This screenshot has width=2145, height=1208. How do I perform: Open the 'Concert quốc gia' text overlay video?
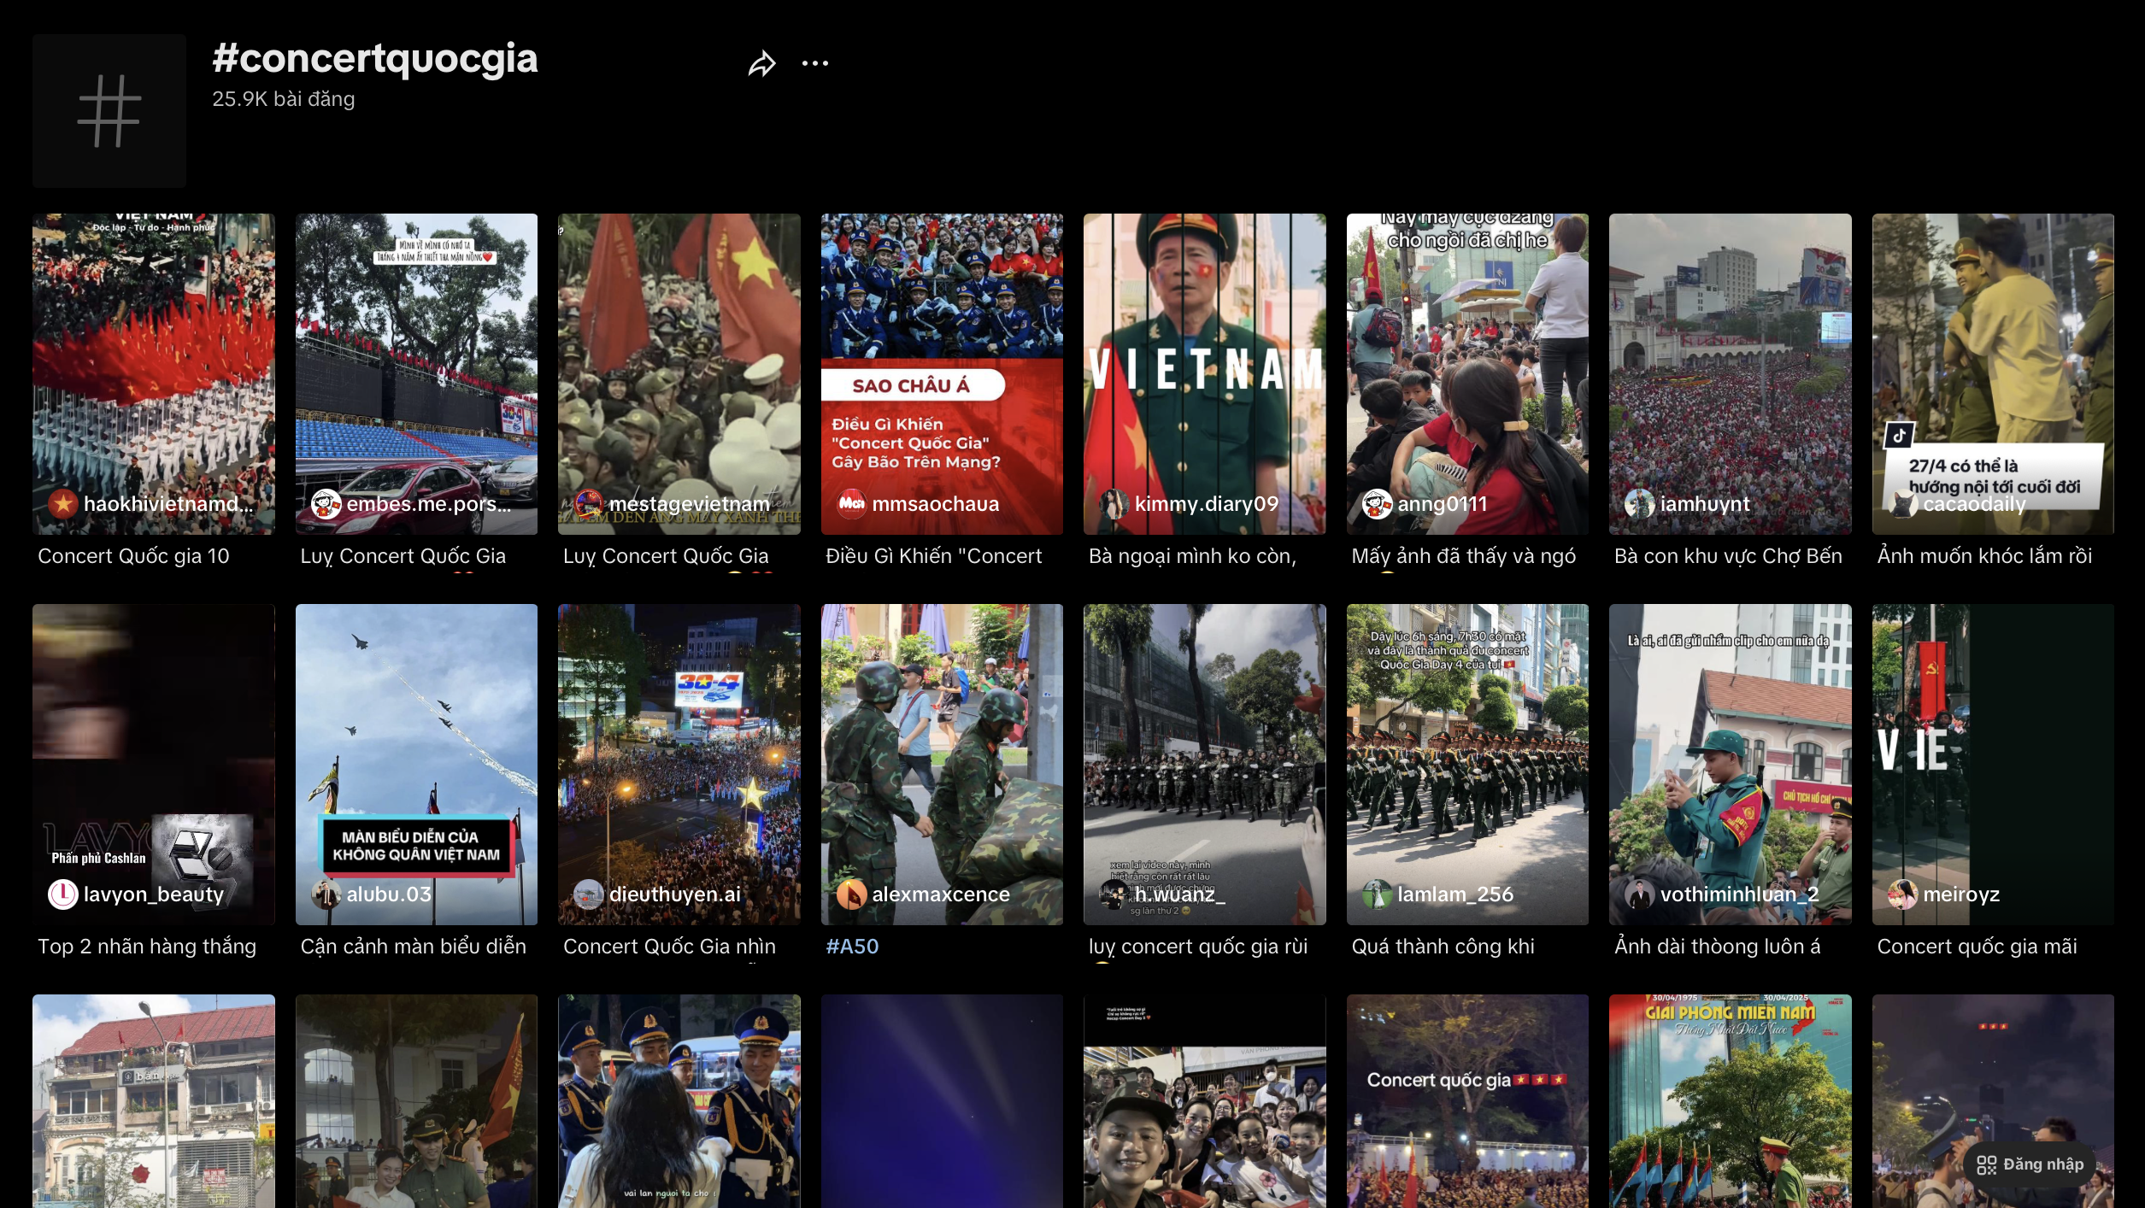(x=1467, y=1101)
